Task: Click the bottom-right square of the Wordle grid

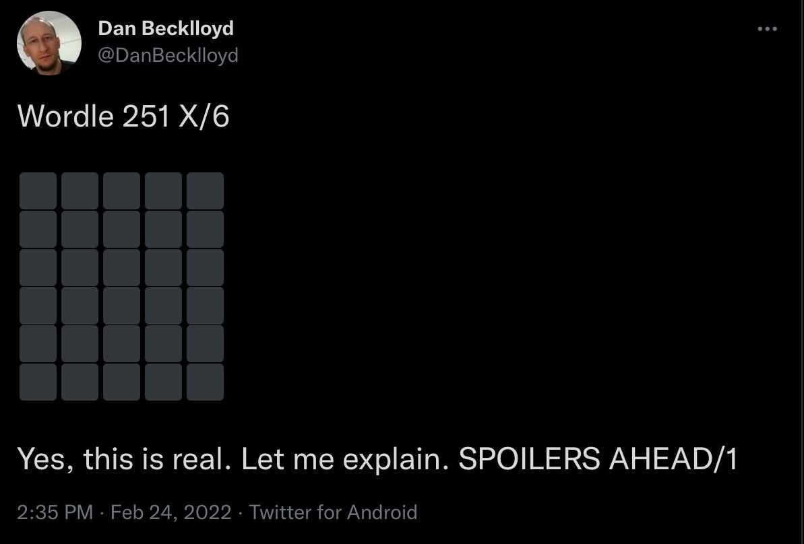Action: pyautogui.click(x=205, y=382)
